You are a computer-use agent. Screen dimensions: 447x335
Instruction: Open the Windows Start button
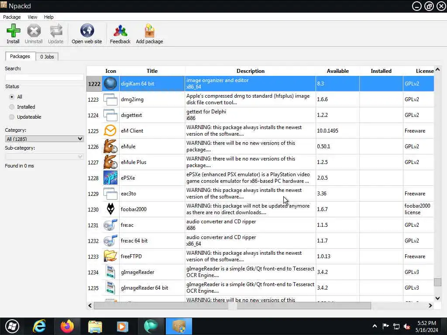click(x=12, y=326)
